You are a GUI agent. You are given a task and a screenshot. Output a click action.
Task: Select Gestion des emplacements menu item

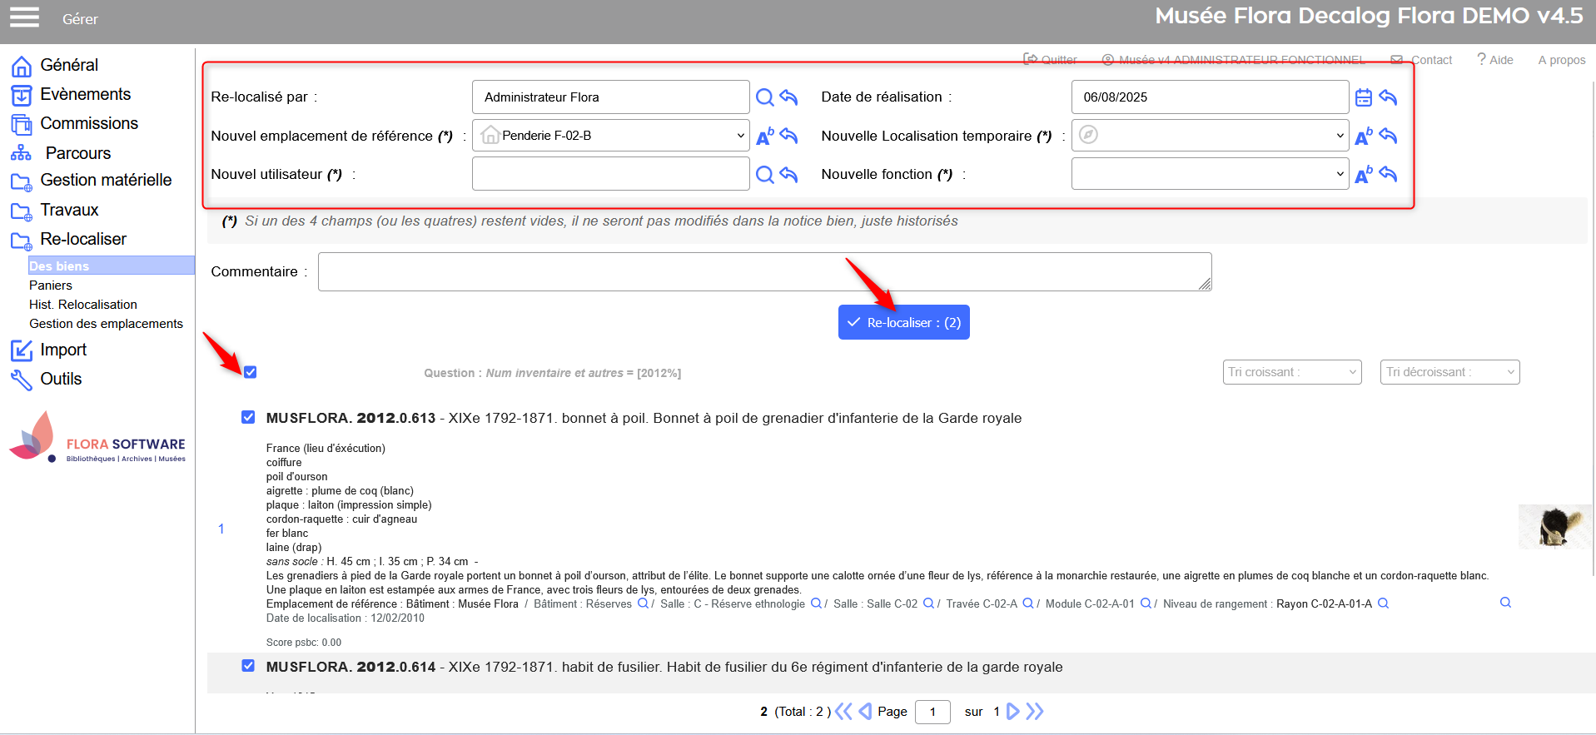pyautogui.click(x=106, y=324)
